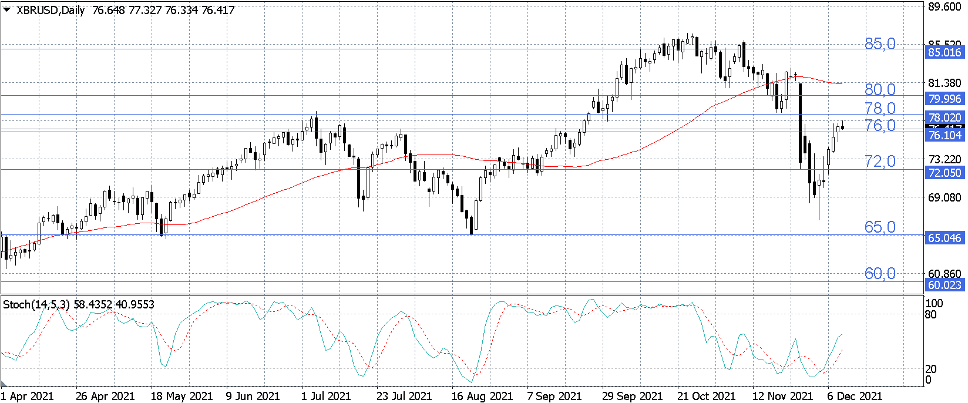Image resolution: width=968 pixels, height=403 pixels.
Task: Click the dropdown triangle beside XBRUSD,Daily
Action: [6, 9]
